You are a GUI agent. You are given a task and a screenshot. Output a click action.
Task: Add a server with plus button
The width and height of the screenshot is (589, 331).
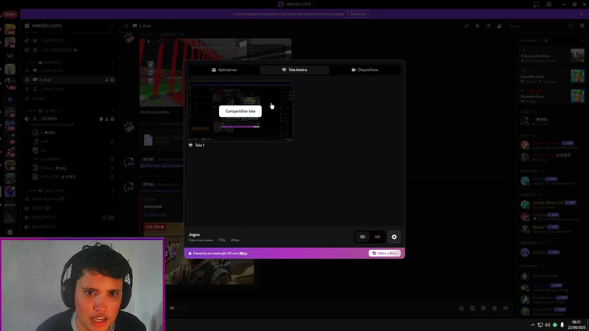click(x=10, y=232)
